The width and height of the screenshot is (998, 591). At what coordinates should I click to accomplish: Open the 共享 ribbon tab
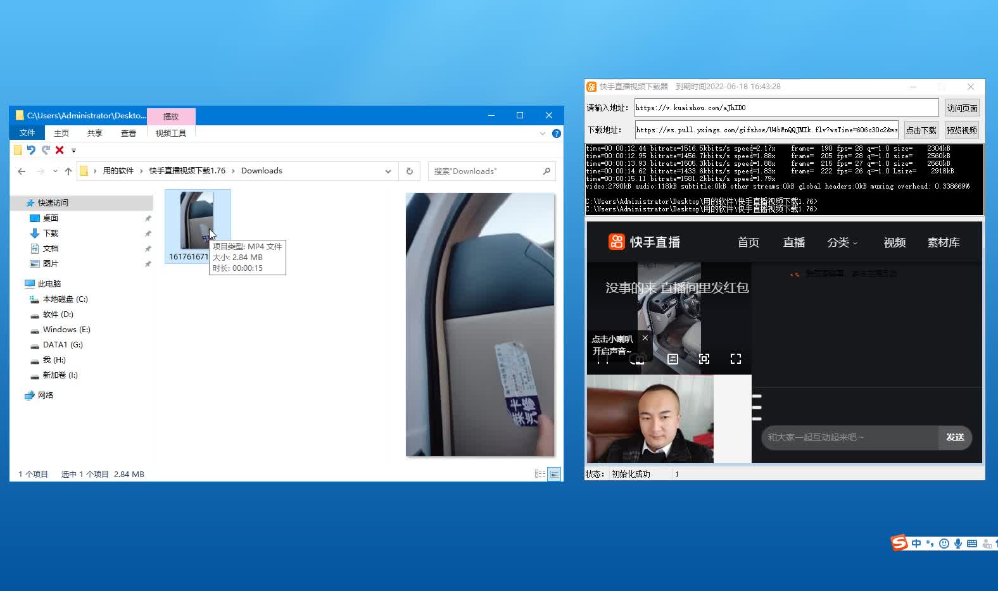95,133
